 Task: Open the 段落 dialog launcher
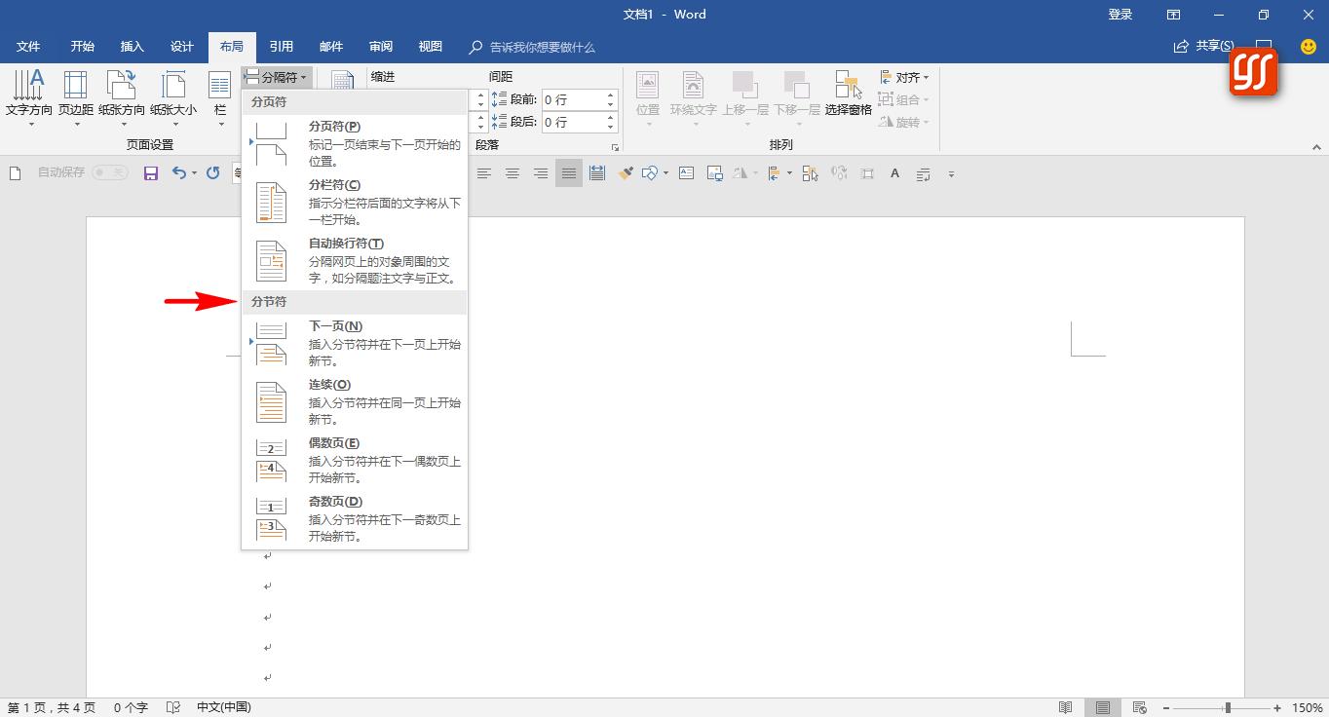[x=617, y=145]
